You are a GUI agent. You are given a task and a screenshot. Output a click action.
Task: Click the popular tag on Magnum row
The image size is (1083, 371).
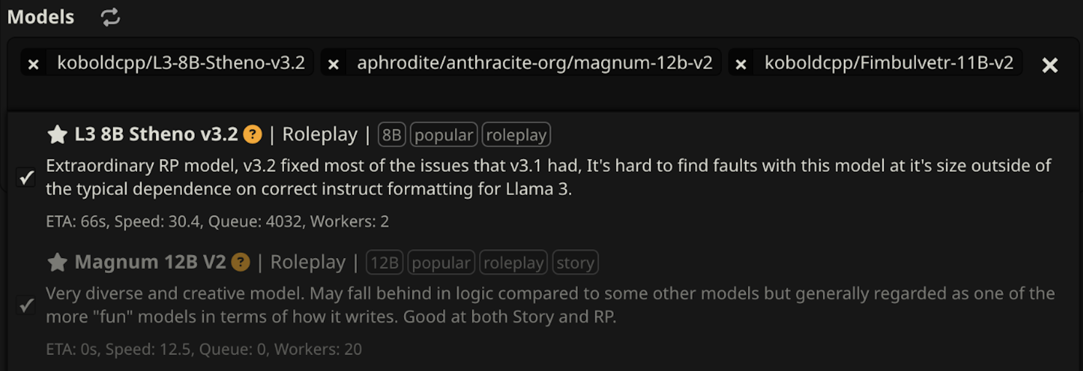pyautogui.click(x=441, y=263)
